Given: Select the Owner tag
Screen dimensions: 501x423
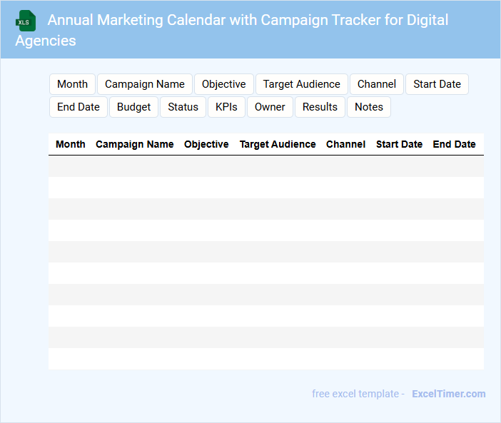Looking at the screenshot, I should [x=270, y=107].
